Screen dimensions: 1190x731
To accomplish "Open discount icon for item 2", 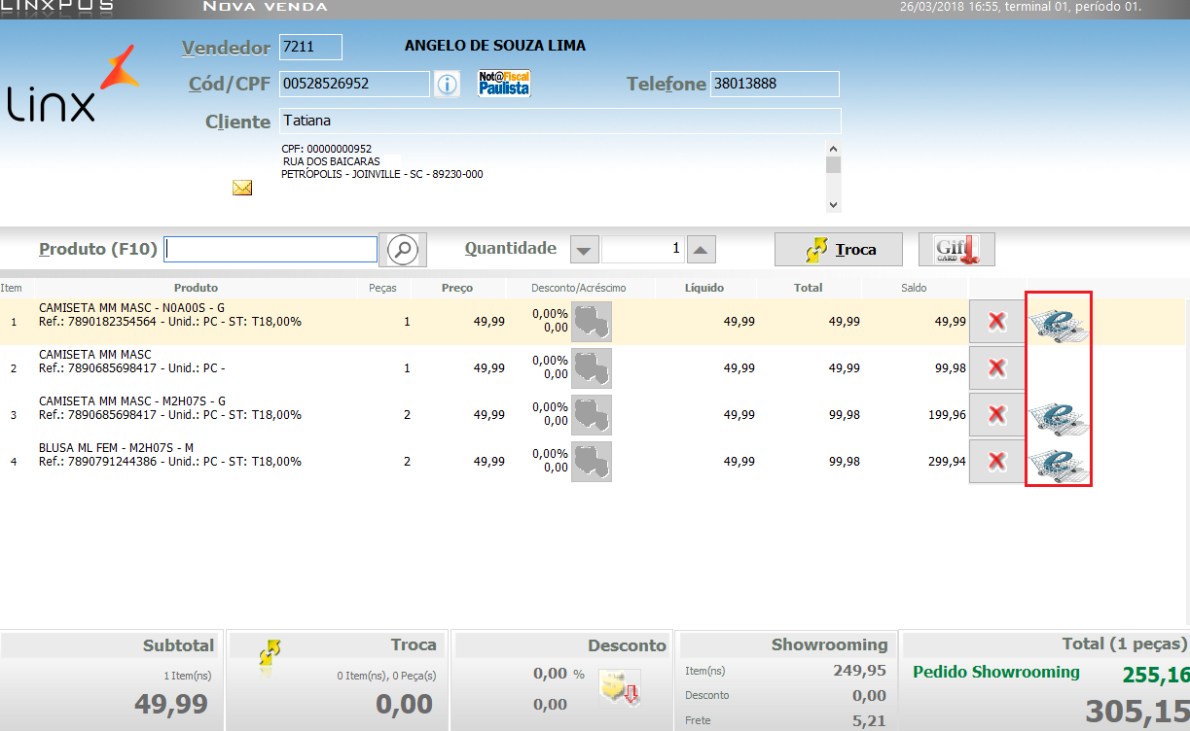I will (592, 368).
